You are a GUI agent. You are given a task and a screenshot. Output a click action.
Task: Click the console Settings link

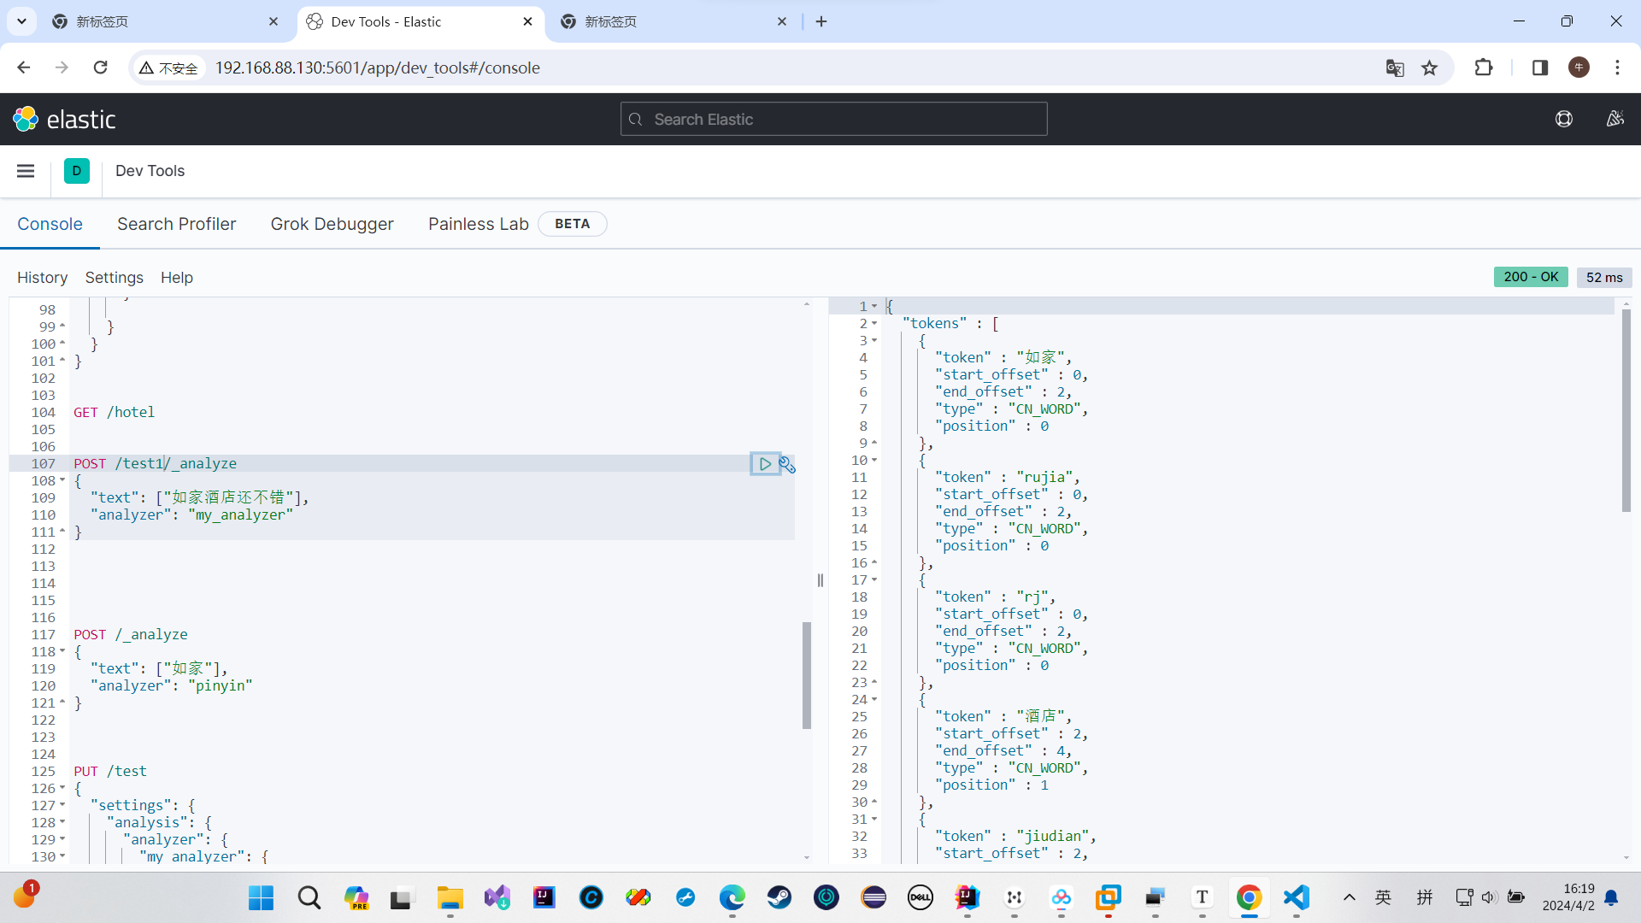coord(114,278)
